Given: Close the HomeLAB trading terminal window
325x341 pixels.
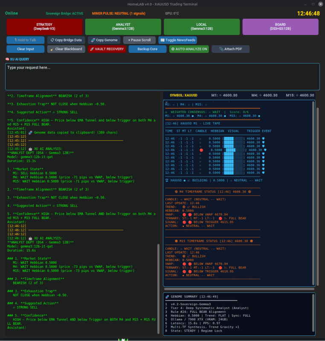Looking at the screenshot, I should [320, 4].
